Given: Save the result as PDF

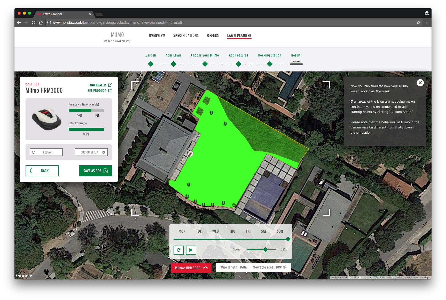Looking at the screenshot, I should tap(95, 171).
